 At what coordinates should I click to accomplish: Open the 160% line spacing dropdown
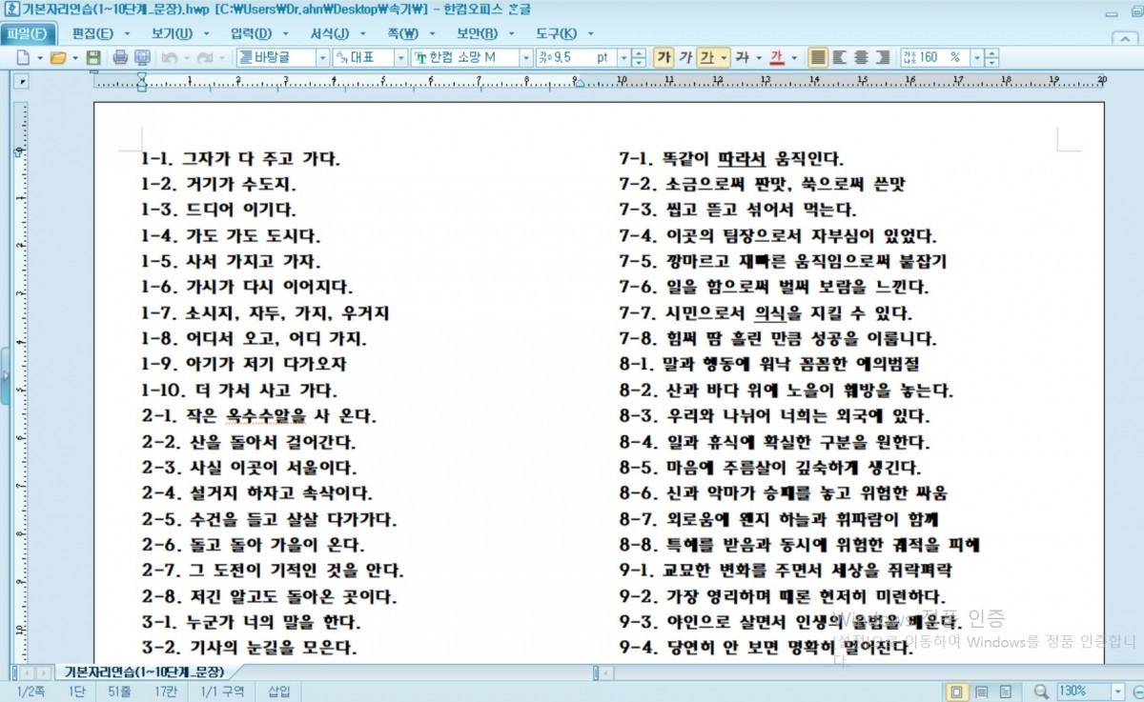coord(979,58)
